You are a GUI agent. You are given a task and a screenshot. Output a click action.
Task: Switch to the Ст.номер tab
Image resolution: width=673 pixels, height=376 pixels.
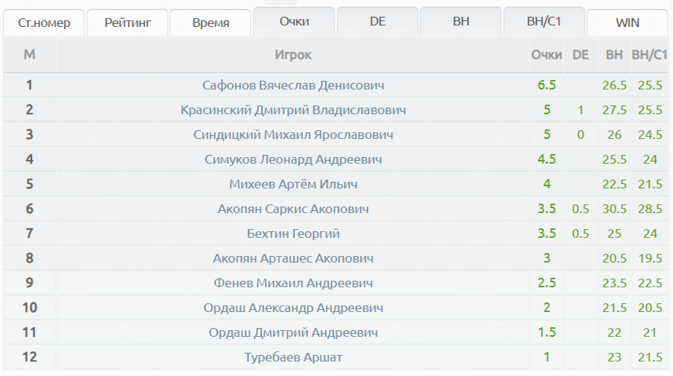44,23
